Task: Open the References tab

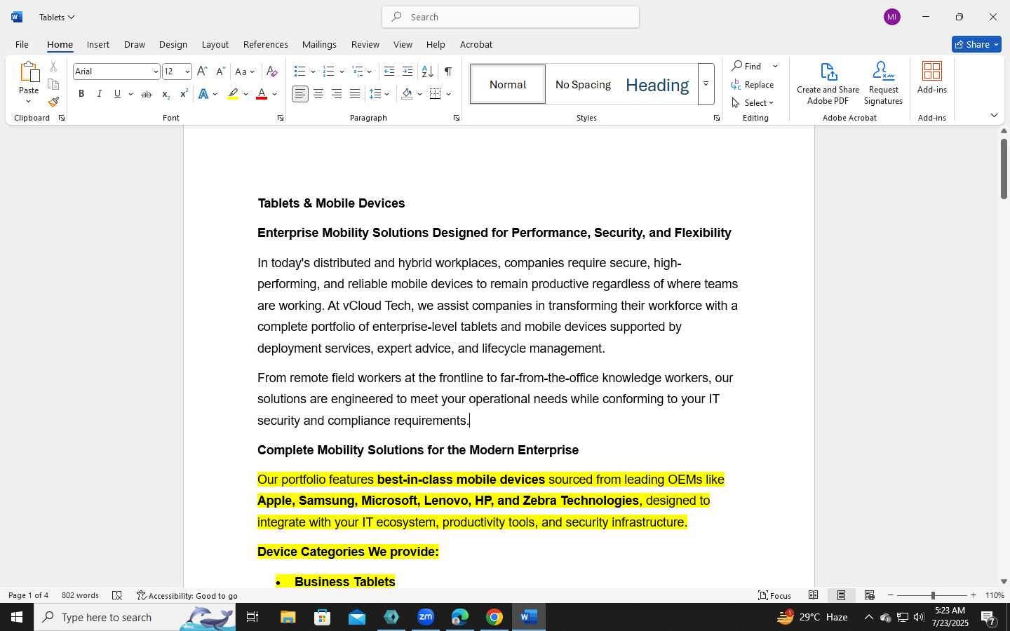Action: 266,44
